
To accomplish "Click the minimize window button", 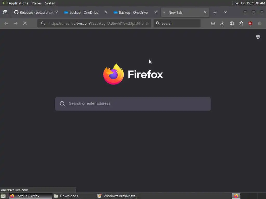I will pyautogui.click(x=245, y=12).
